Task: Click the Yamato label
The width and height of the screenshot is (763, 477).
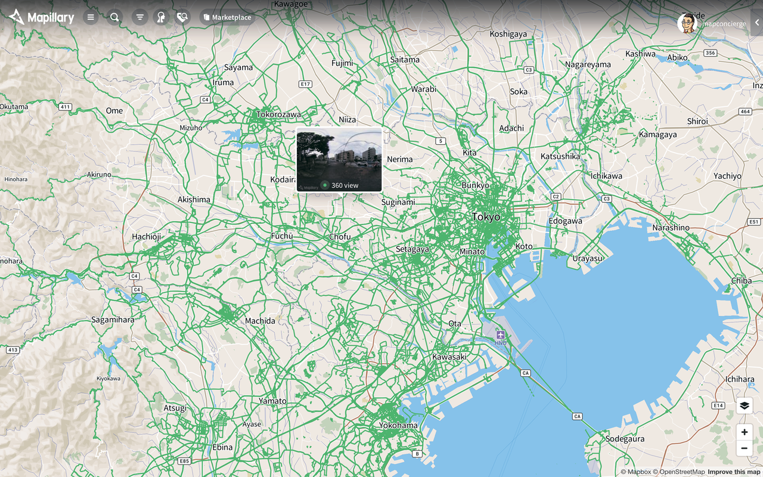Action: pyautogui.click(x=272, y=401)
